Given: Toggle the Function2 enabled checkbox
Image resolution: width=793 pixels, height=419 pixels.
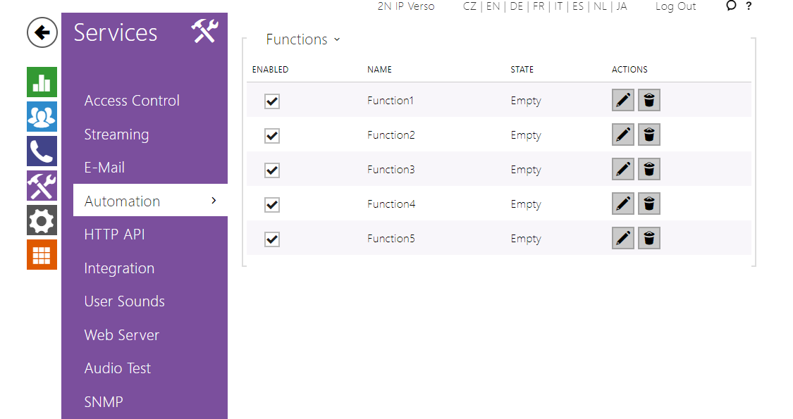Looking at the screenshot, I should (272, 136).
